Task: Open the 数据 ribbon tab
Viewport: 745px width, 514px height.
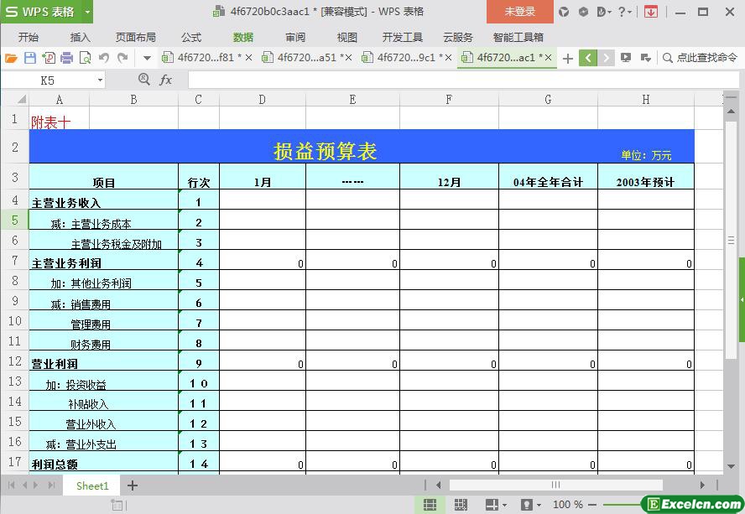Action: 243,37
